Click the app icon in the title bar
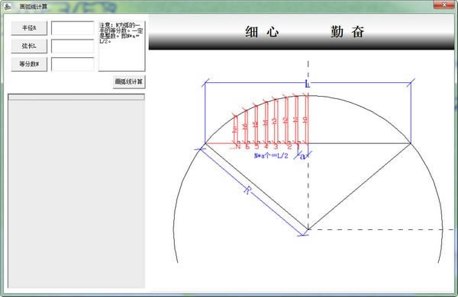The height and width of the screenshot is (297, 458). [x=8, y=6]
